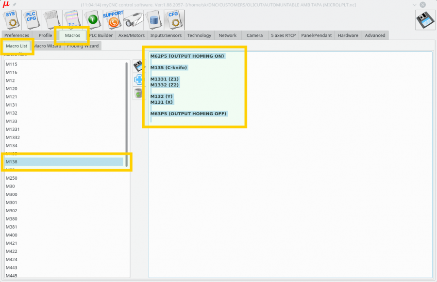This screenshot has height=282, width=437.
Task: Select the CFG gear icon
Action: (173, 20)
